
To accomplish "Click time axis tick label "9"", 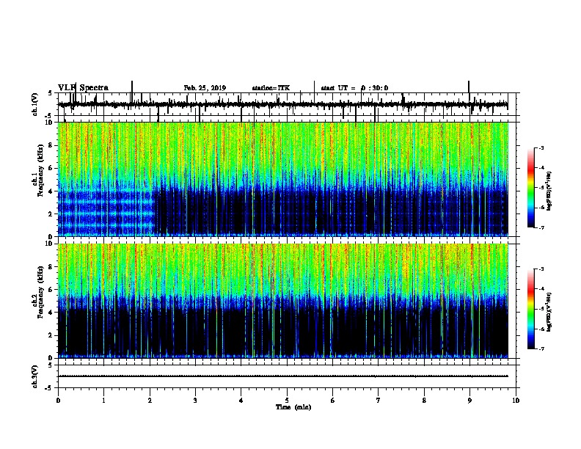I will pyautogui.click(x=469, y=401).
